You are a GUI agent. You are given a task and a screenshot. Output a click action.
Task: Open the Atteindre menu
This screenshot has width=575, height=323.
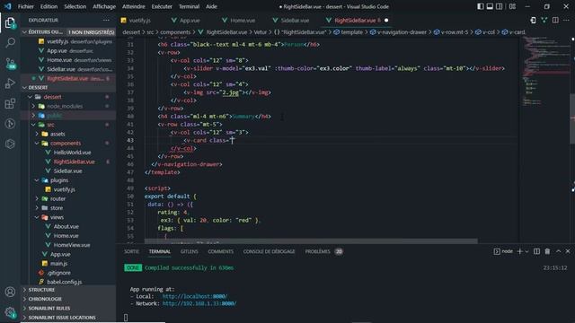134,6
